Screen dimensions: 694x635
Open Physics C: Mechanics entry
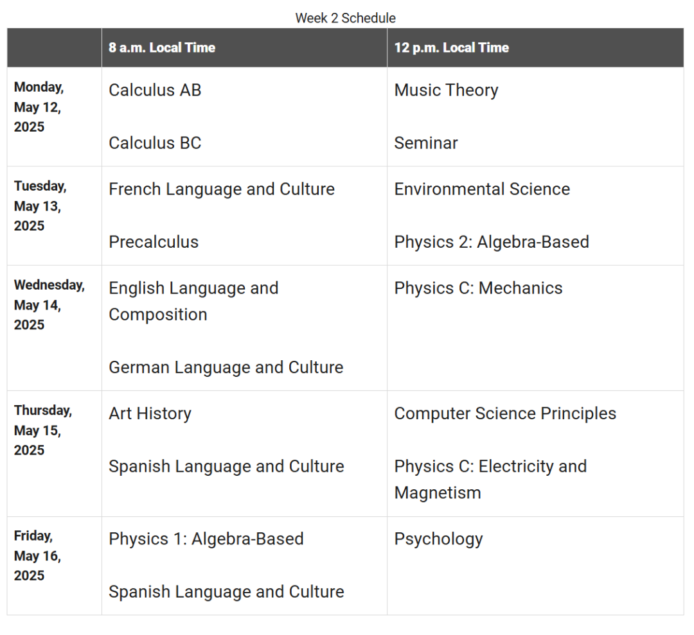click(x=479, y=288)
